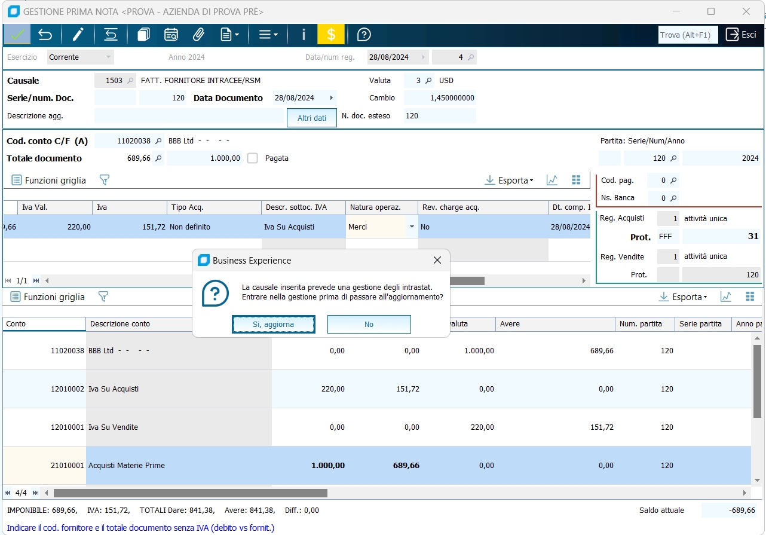The image size is (766, 535).
Task: Click the Altri dati button
Action: (312, 118)
